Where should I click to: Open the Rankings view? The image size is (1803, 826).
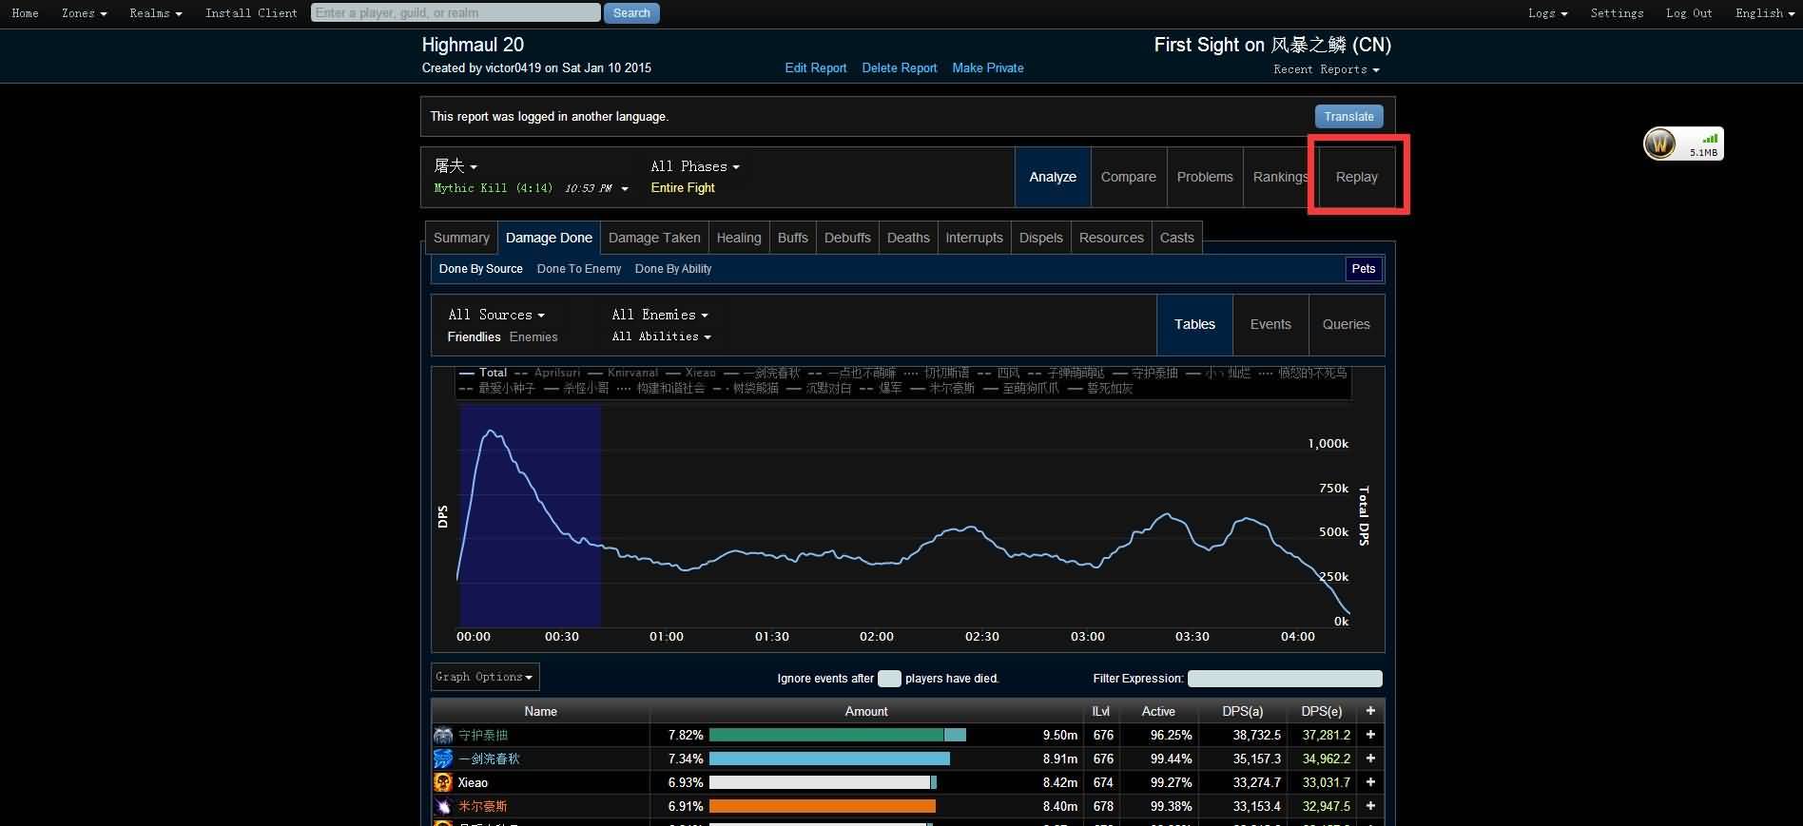[1281, 177]
